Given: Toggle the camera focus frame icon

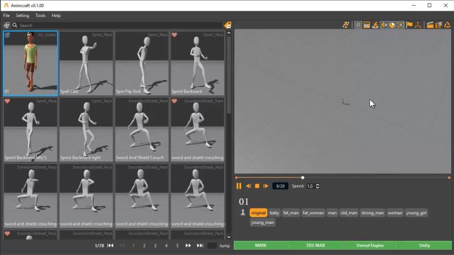Looking at the screenshot, I should (401, 25).
